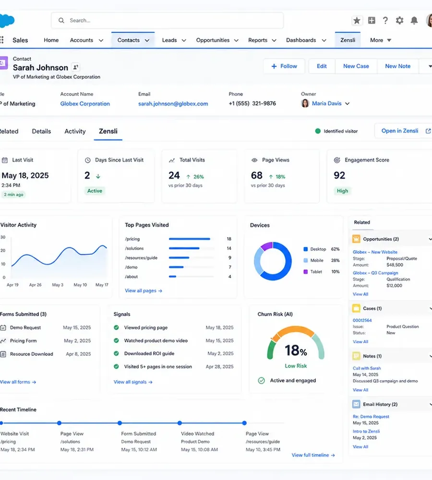Click View all signals link
The image size is (432, 480).
(x=133, y=382)
